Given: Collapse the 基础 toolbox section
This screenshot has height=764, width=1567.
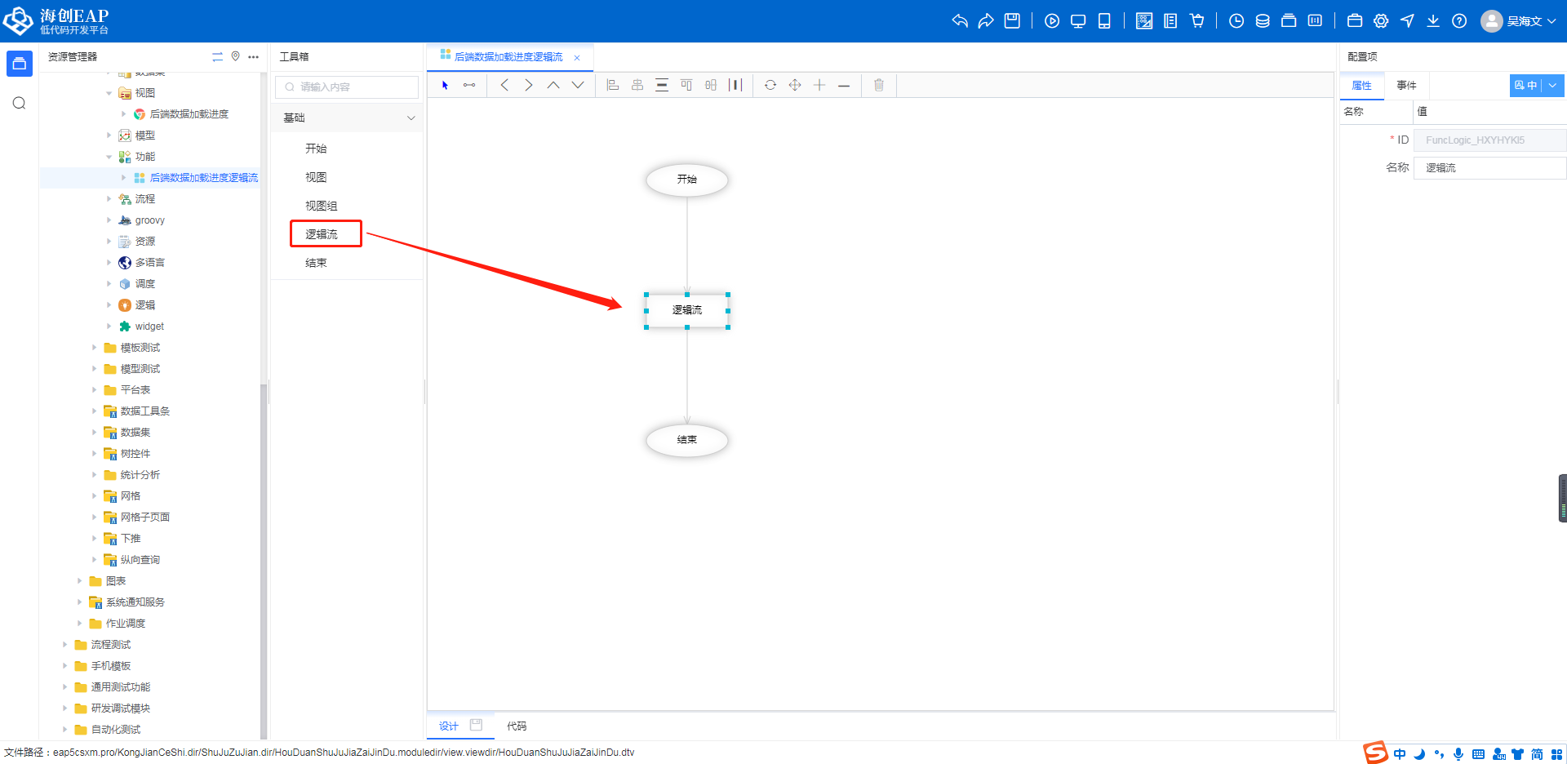Looking at the screenshot, I should (411, 118).
